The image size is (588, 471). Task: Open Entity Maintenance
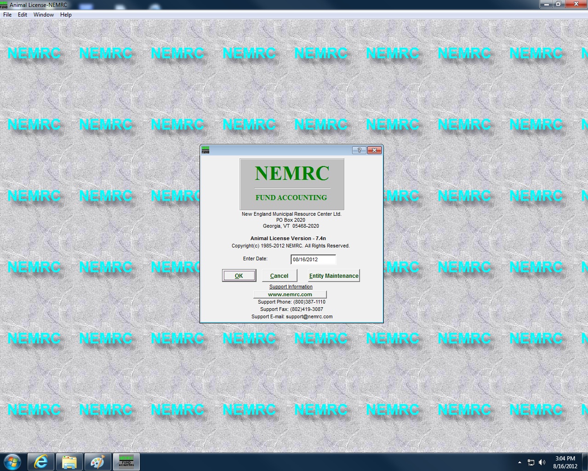click(x=334, y=276)
